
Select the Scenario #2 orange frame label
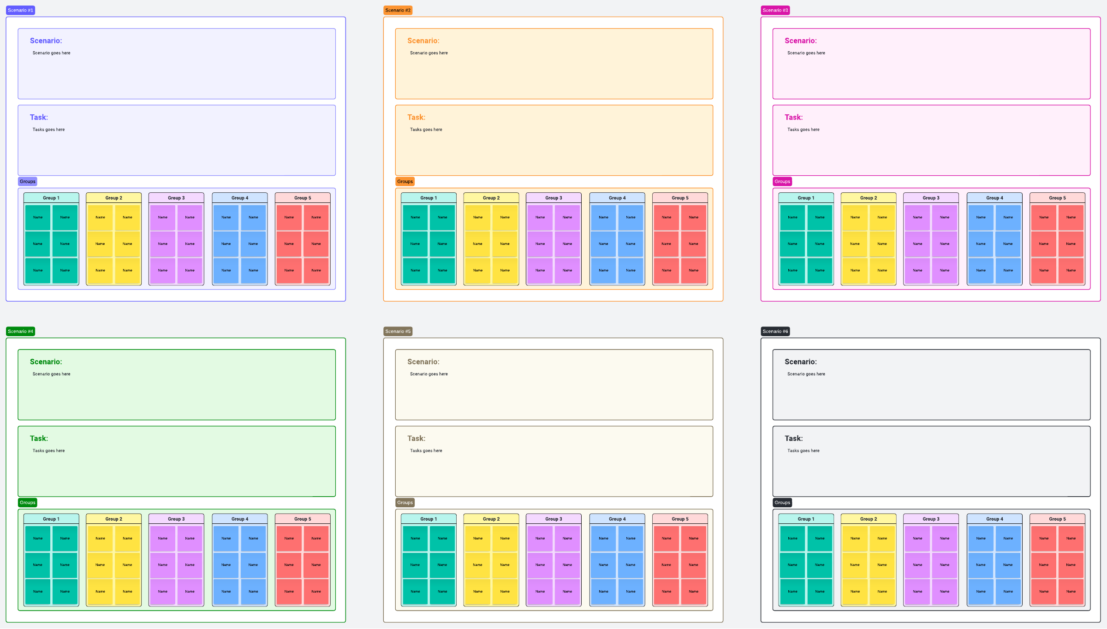(398, 10)
